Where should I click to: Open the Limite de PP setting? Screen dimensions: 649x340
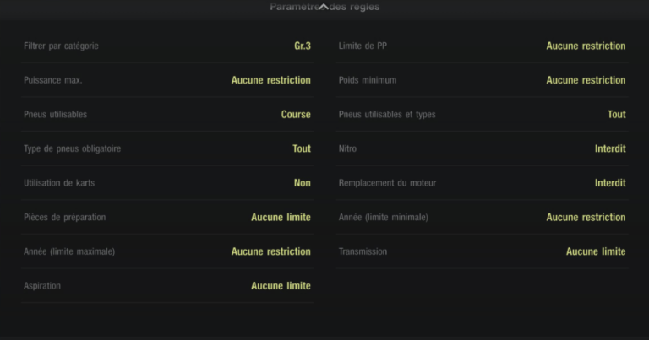[482, 46]
